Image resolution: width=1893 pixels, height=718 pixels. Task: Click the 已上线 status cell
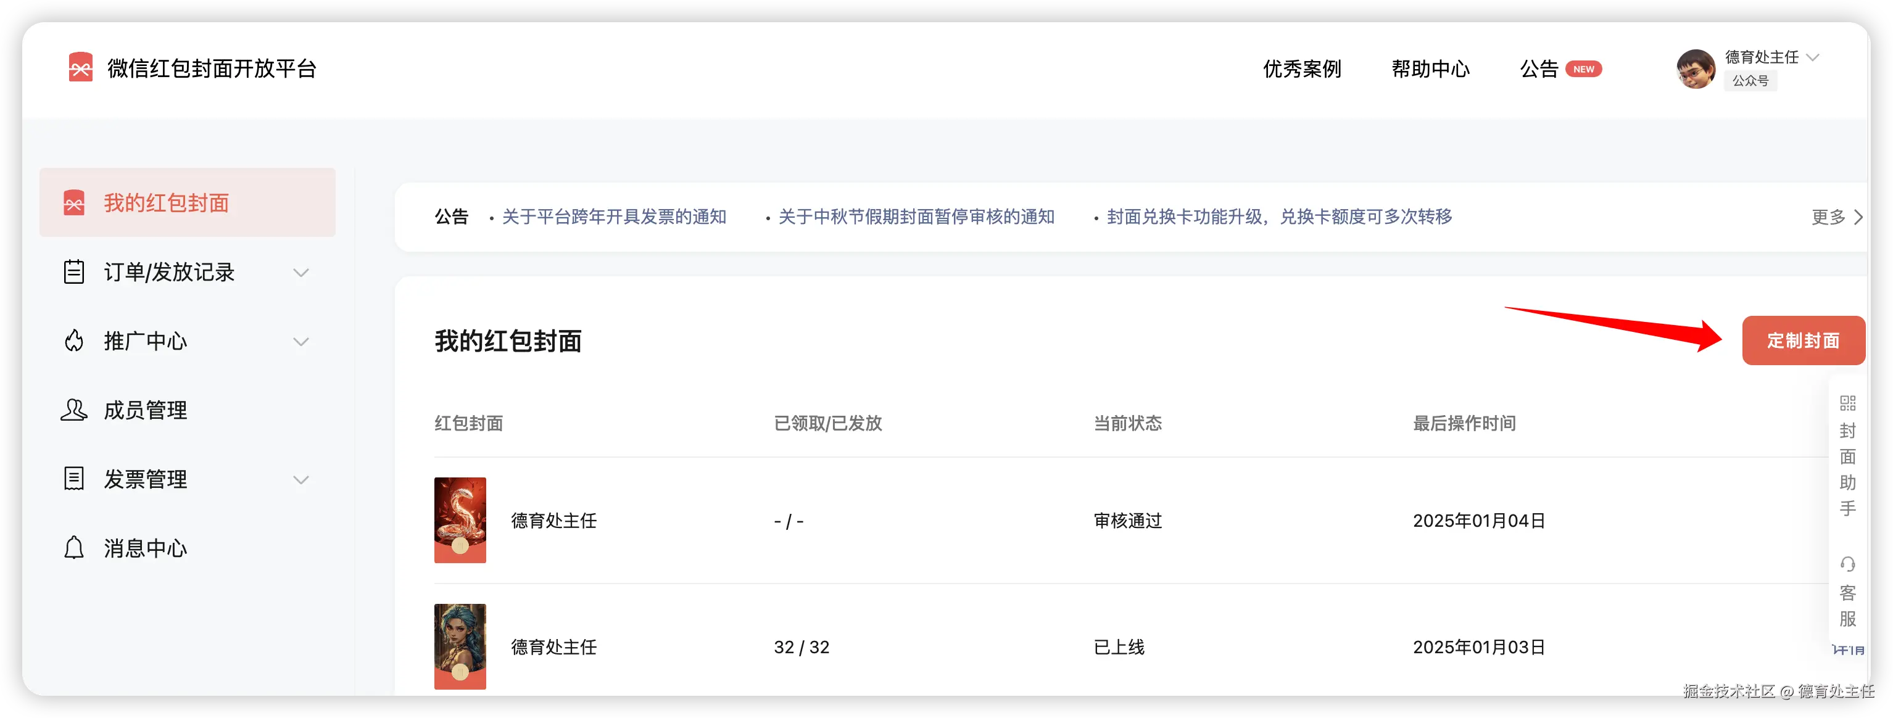(1119, 648)
